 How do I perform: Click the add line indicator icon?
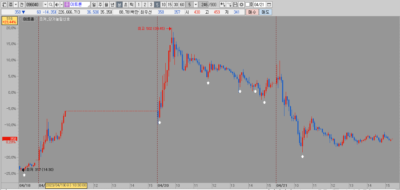(x=229, y=5)
